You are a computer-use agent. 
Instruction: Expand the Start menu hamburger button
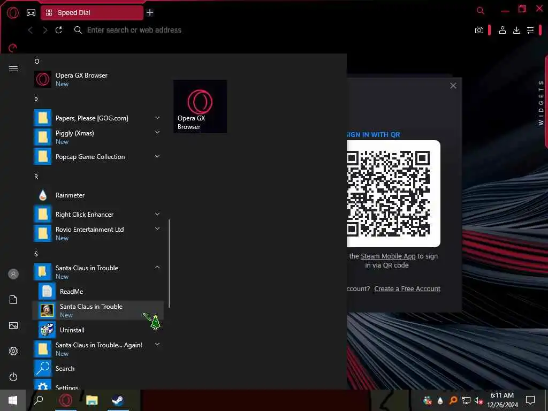pos(13,68)
